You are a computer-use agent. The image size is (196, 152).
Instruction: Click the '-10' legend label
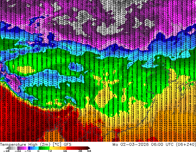point(28,151)
